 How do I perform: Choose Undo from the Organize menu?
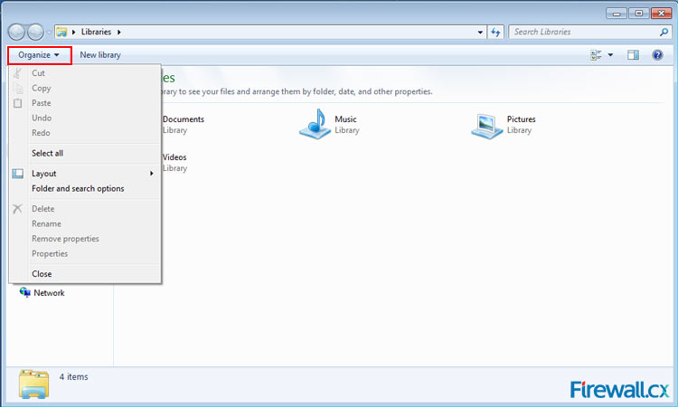point(84,118)
